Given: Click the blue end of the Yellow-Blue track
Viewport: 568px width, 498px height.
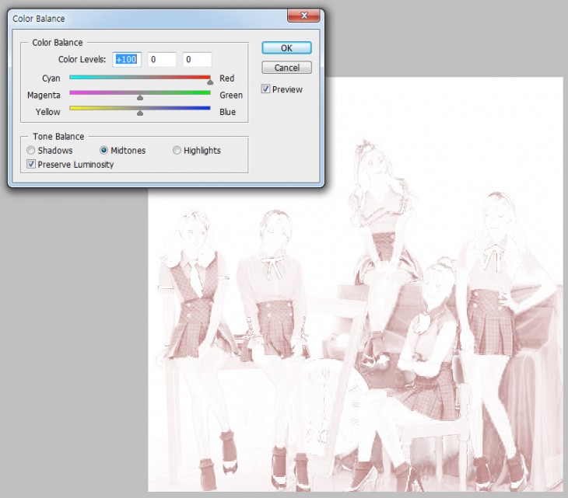Looking at the screenshot, I should (205, 109).
